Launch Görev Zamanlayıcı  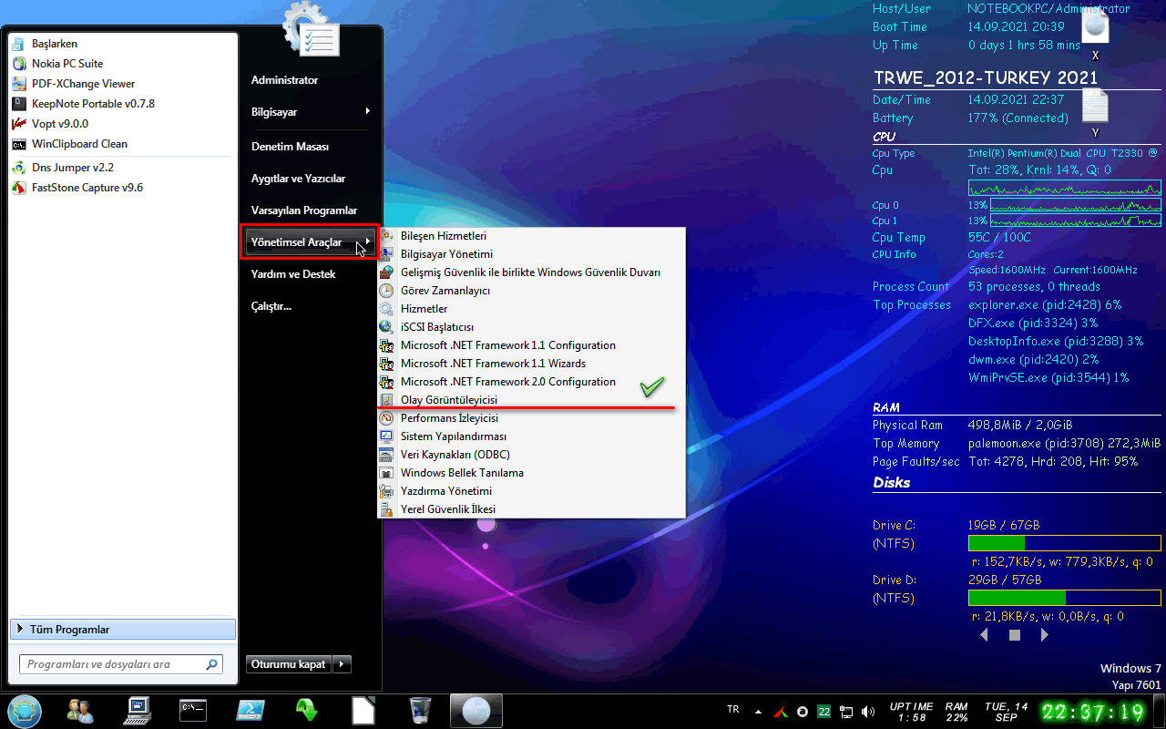(x=531, y=291)
